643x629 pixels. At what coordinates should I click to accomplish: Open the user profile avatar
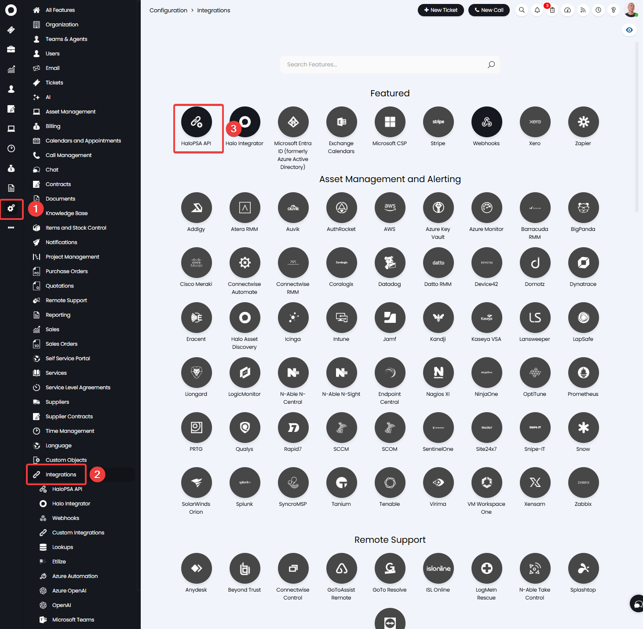(x=631, y=10)
